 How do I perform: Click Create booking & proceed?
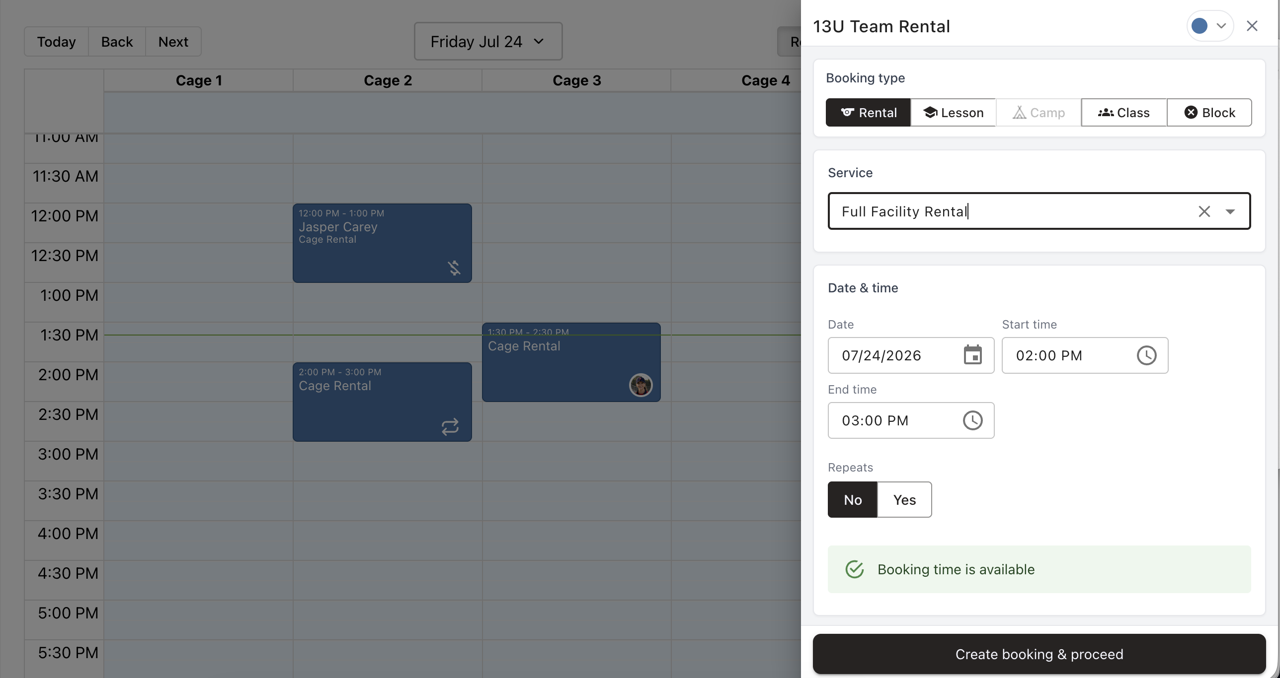tap(1039, 654)
